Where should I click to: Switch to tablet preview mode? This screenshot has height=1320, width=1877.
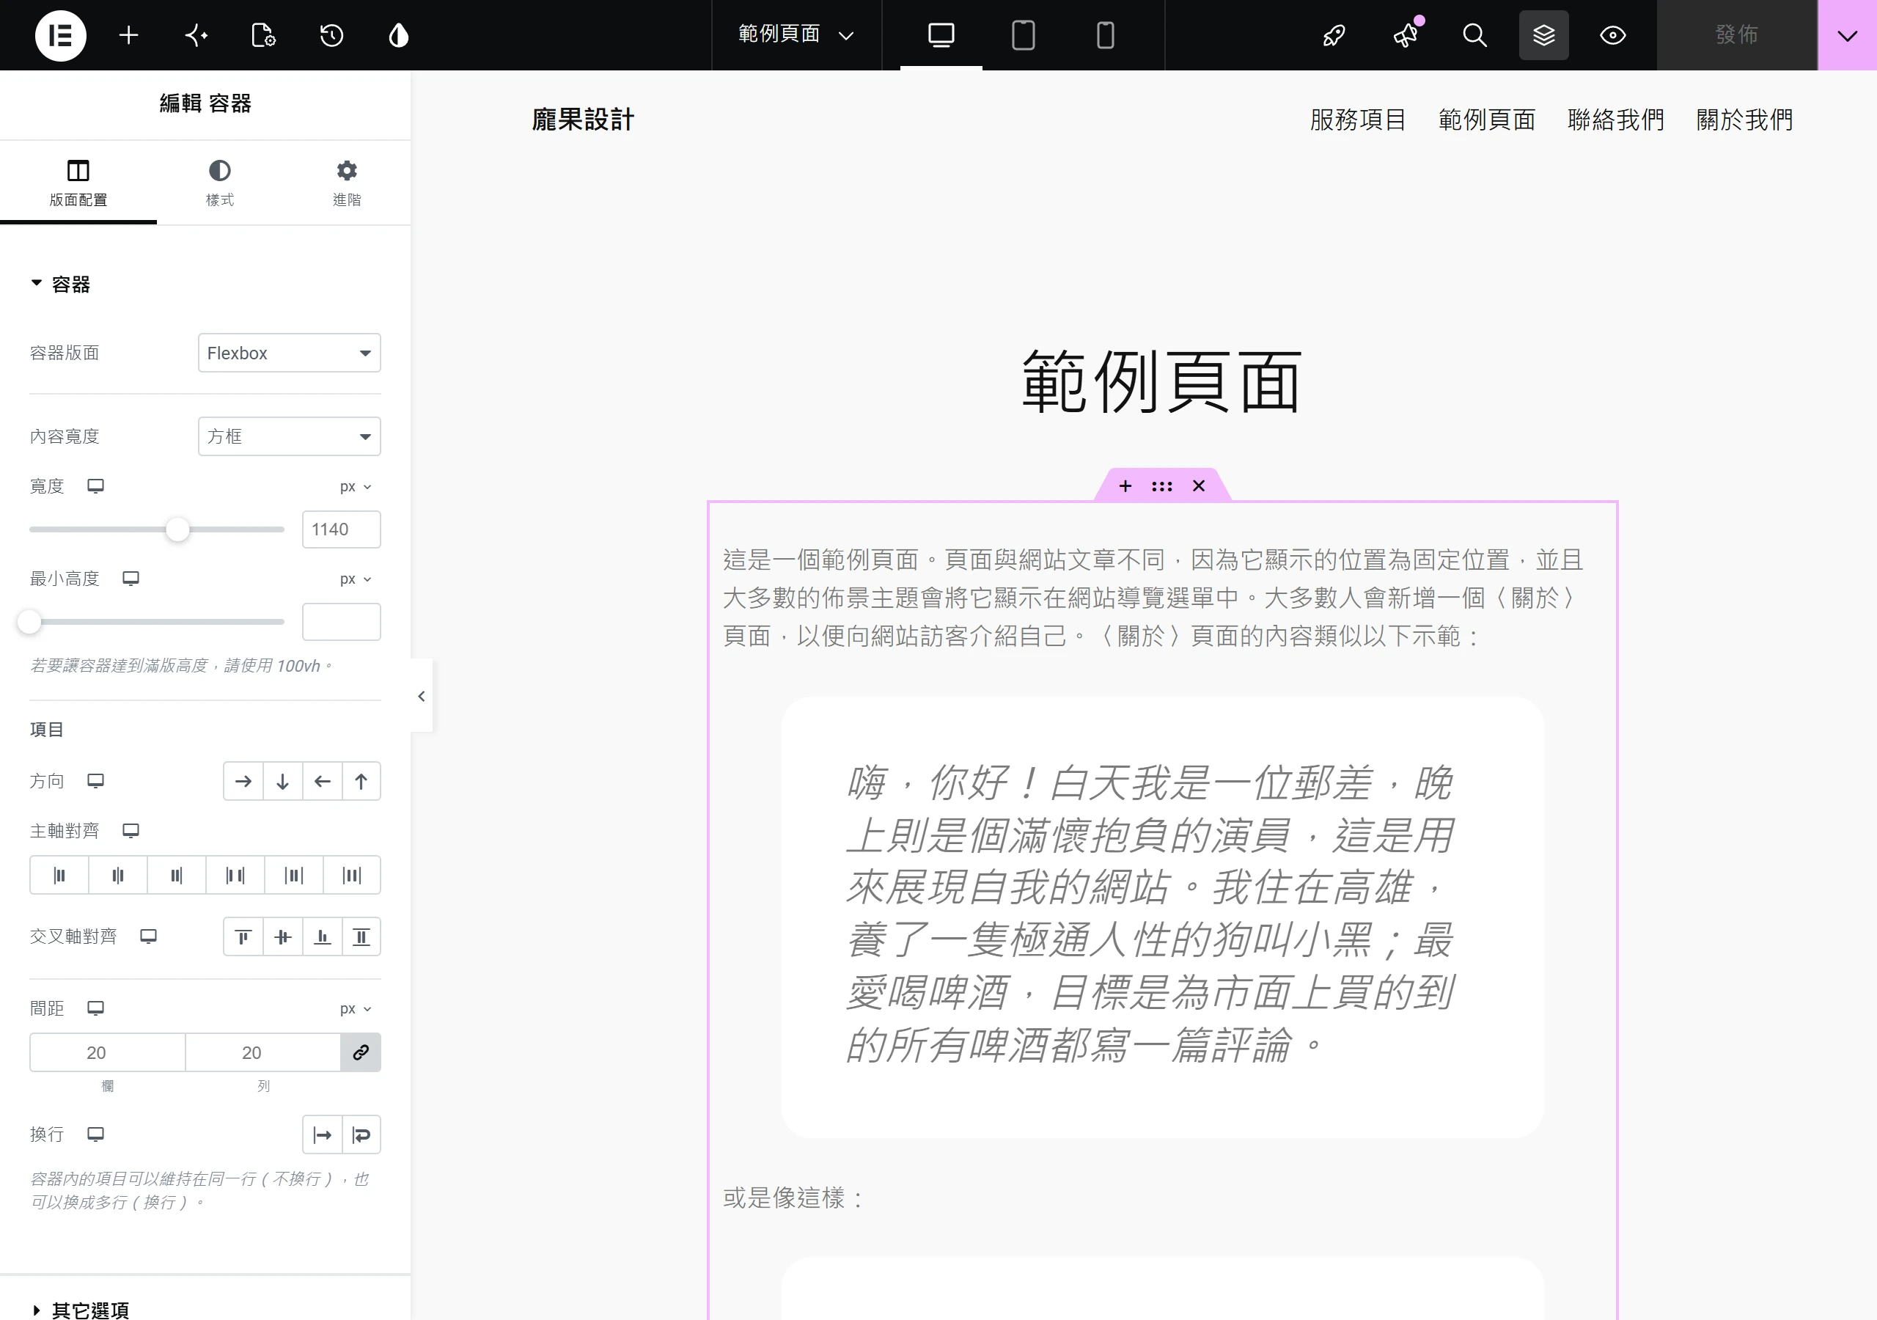[x=1024, y=35]
